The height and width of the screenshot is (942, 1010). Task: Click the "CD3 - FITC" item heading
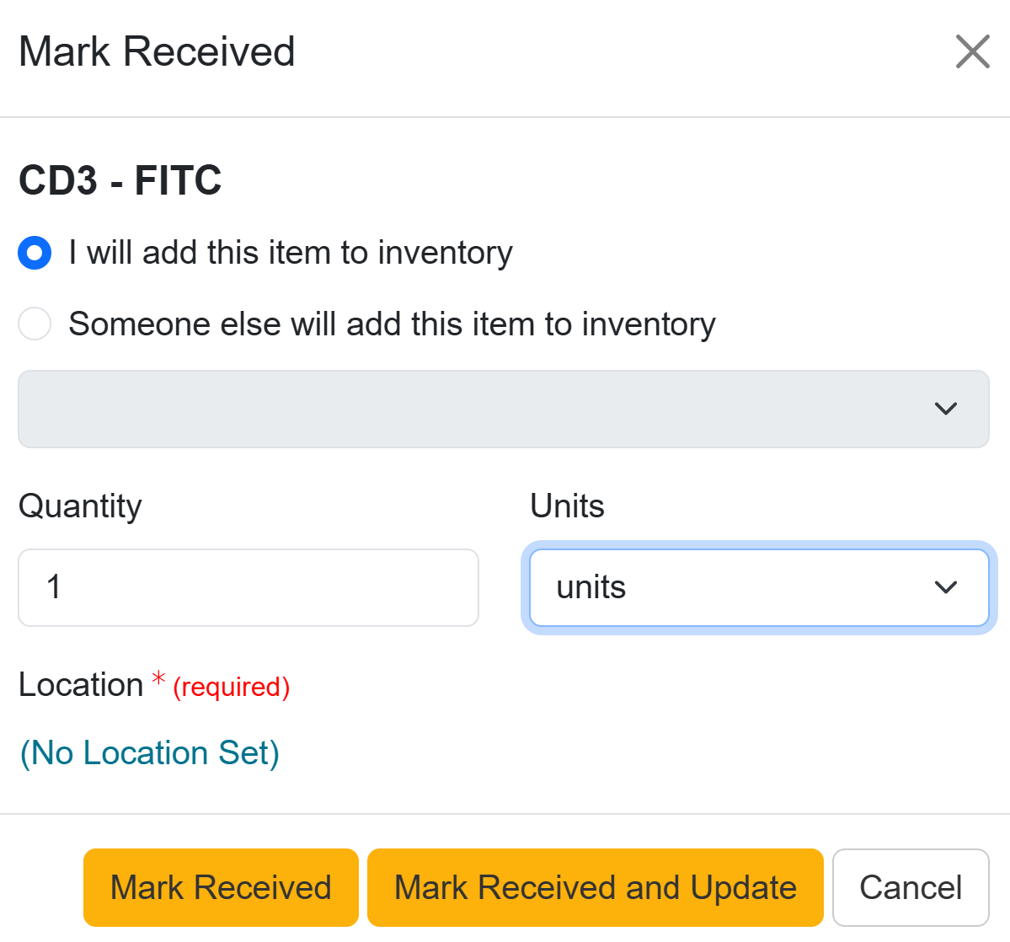[120, 180]
